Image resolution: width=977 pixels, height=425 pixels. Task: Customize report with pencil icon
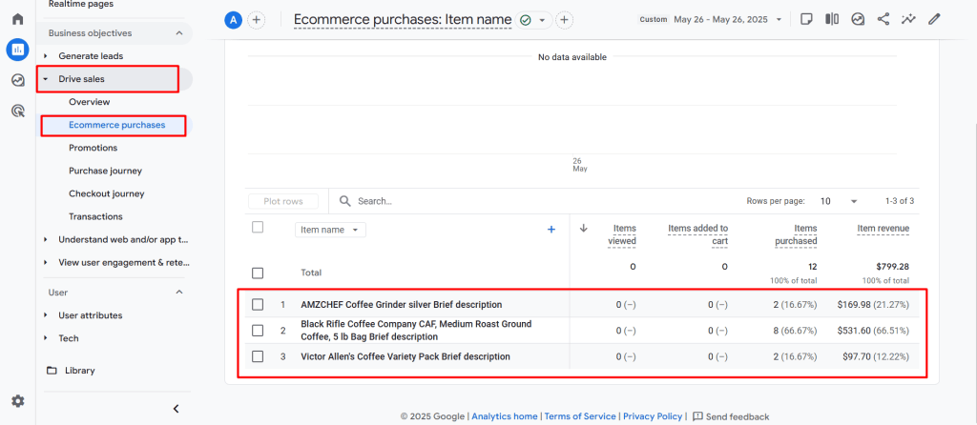(933, 19)
